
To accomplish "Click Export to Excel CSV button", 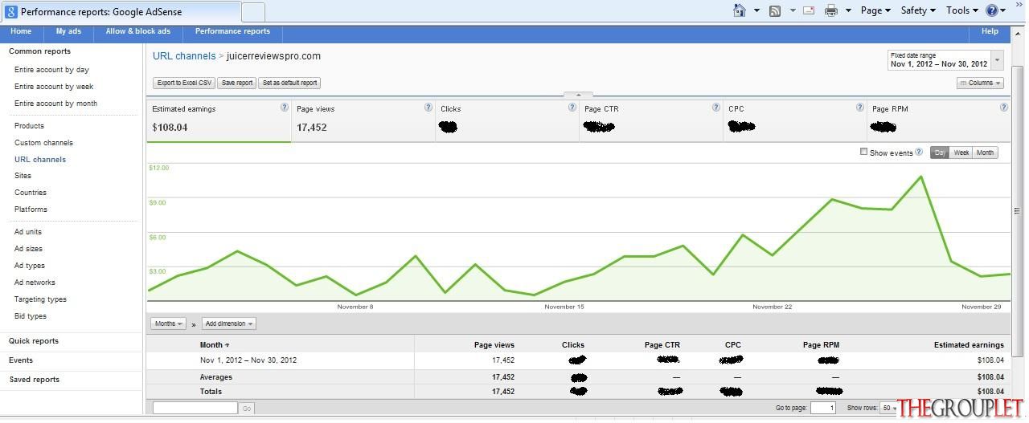I will click(x=184, y=83).
